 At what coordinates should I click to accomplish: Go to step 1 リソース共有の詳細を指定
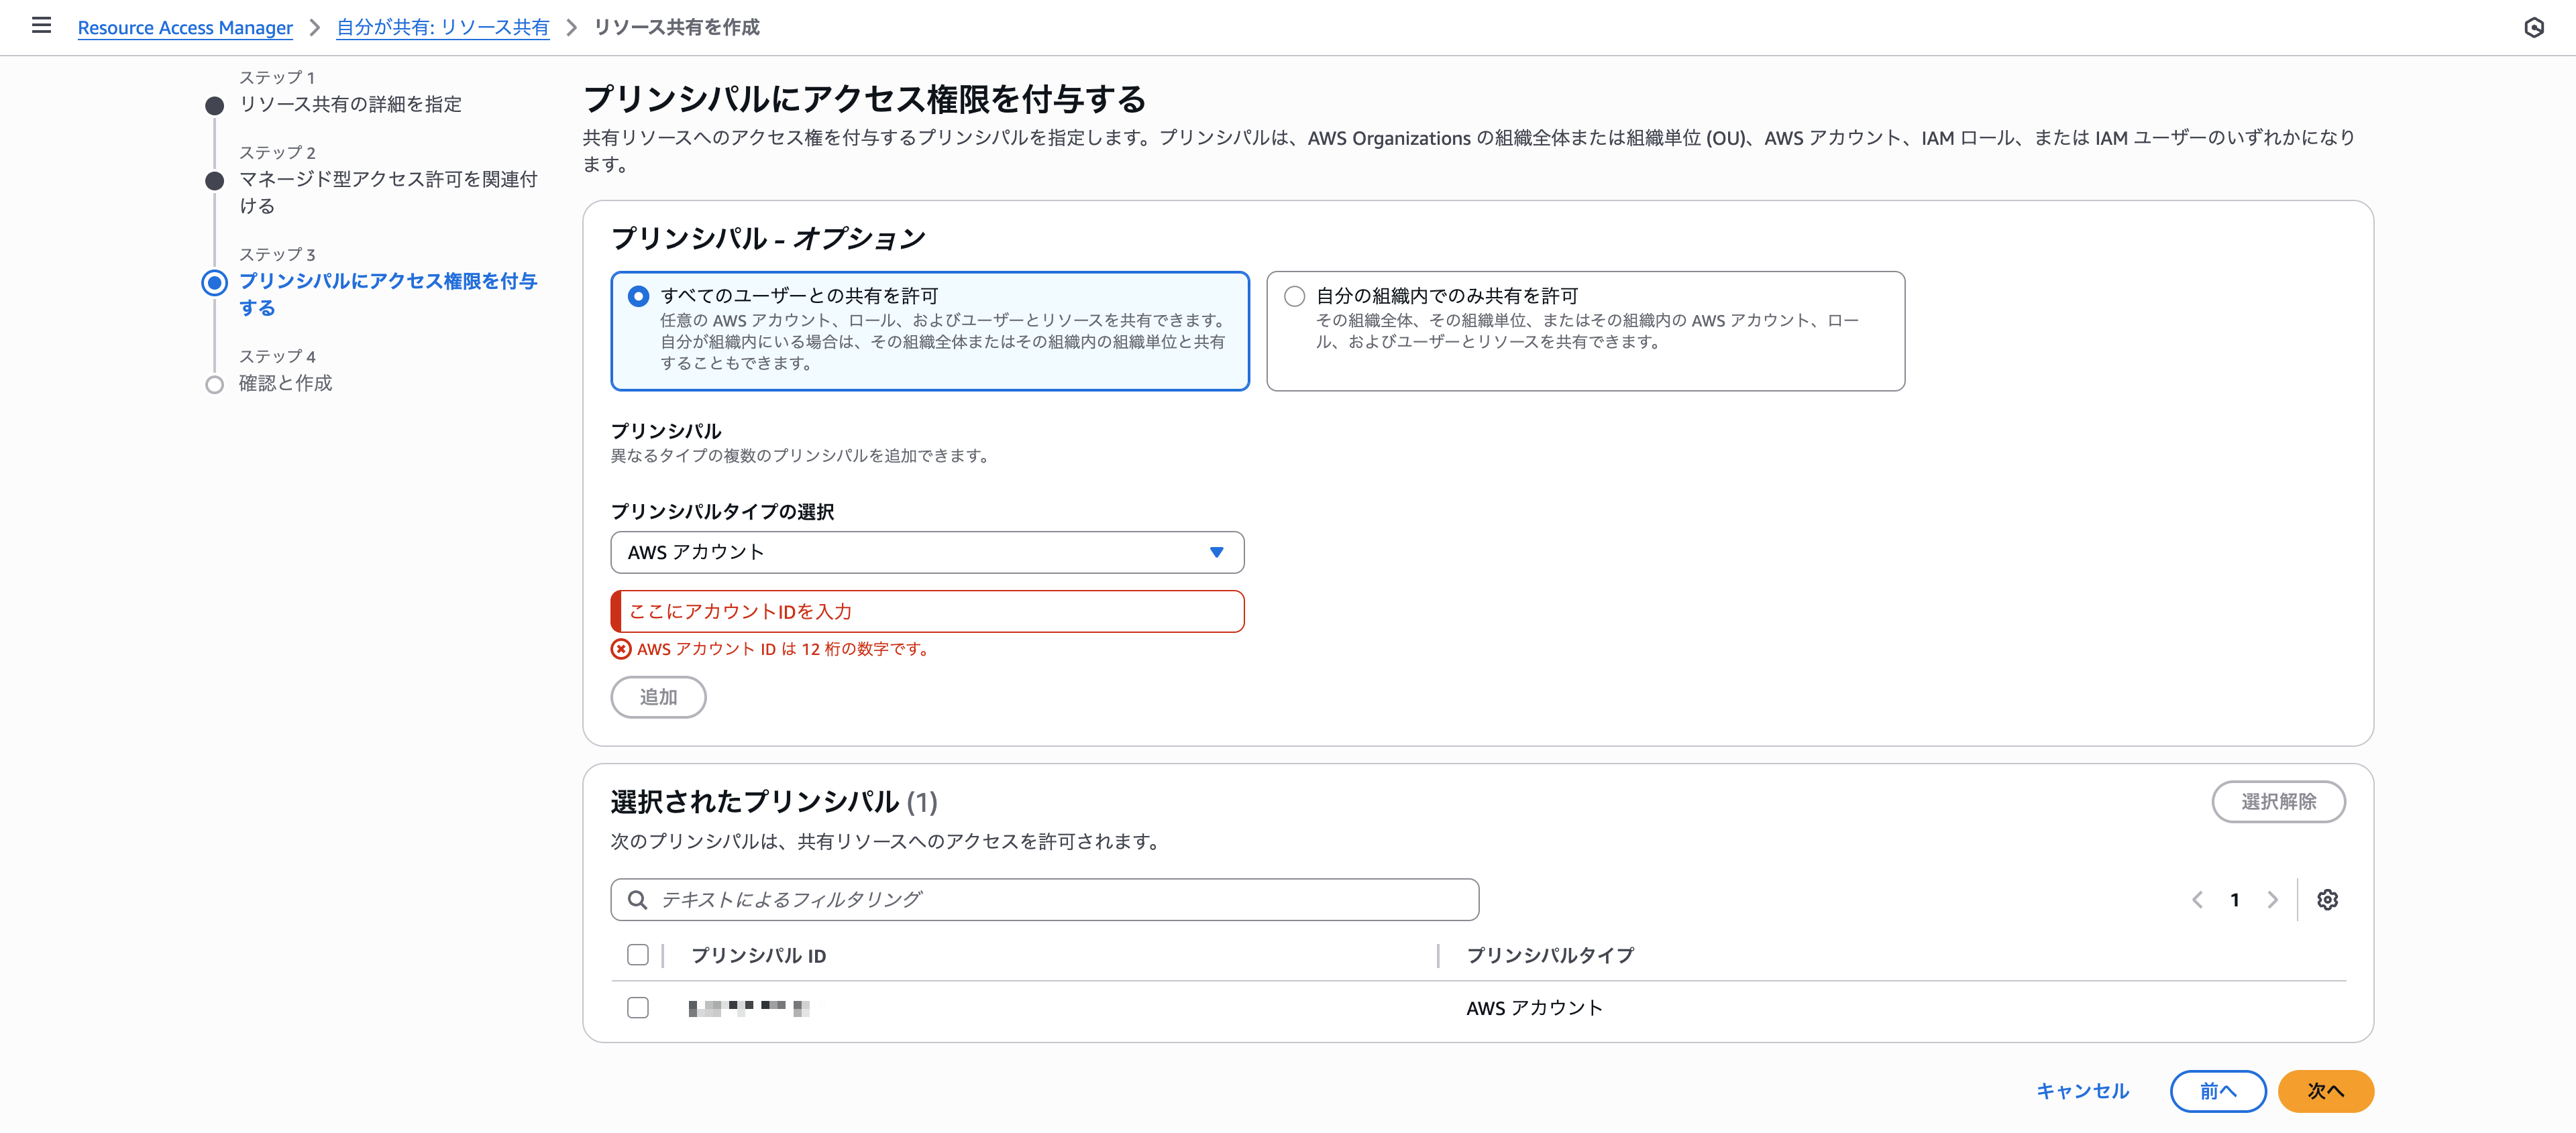(349, 104)
